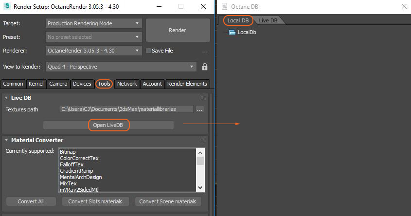Click Convert Slots materials button
This screenshot has width=411, height=216.
point(95,201)
